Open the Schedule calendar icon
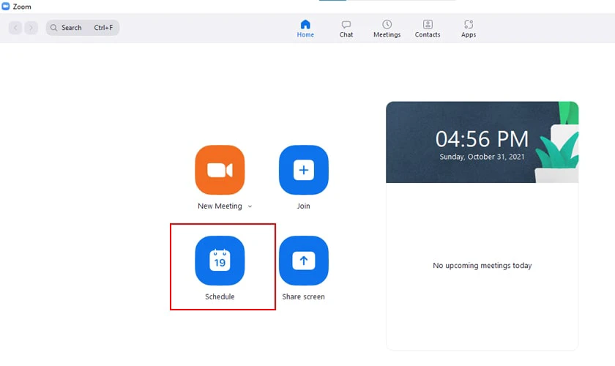615x366 pixels. (x=220, y=261)
